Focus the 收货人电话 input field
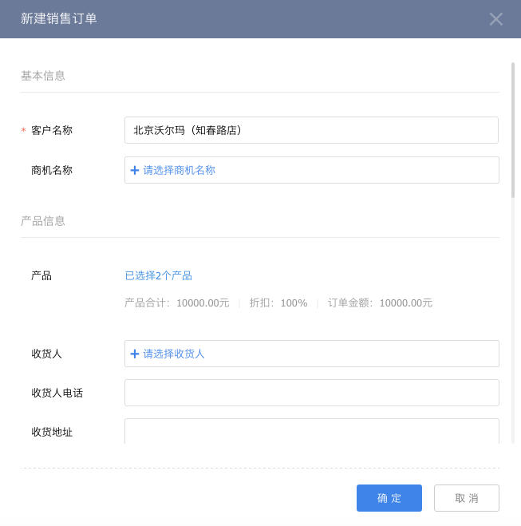Screen dimensions: 521x526 312,393
